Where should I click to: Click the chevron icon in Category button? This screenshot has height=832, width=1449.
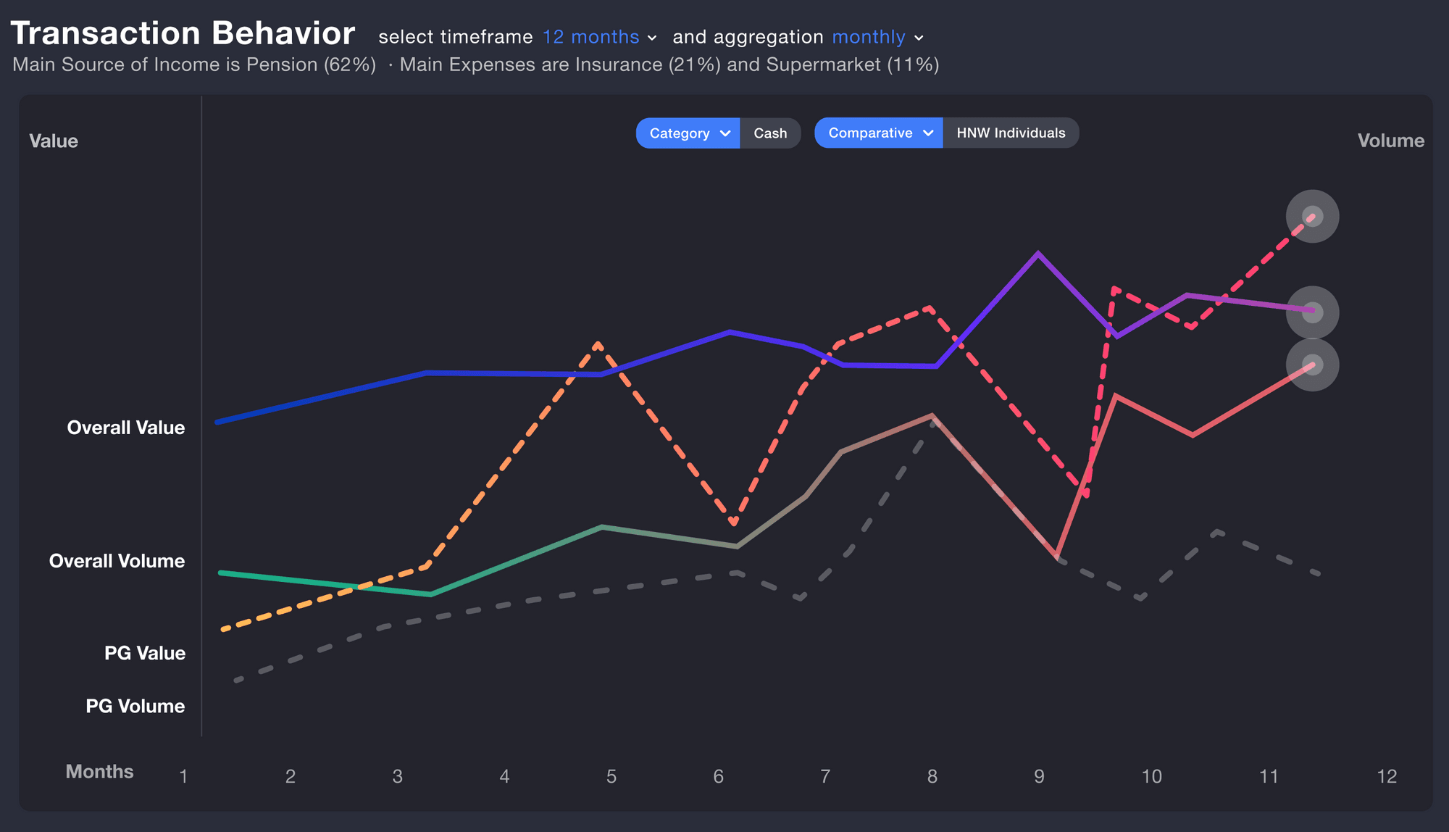(x=725, y=133)
